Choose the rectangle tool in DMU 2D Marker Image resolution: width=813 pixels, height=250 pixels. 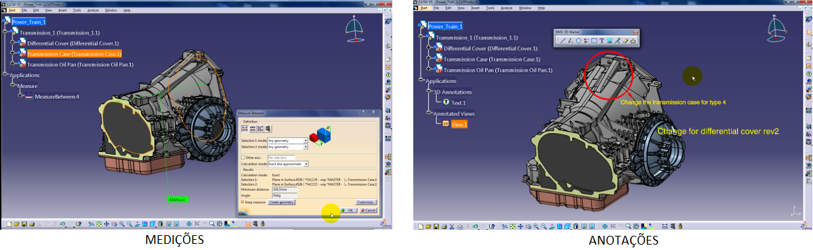(594, 41)
